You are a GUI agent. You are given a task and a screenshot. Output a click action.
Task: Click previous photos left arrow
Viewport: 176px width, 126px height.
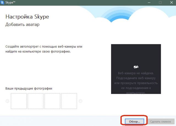click(x=7, y=101)
